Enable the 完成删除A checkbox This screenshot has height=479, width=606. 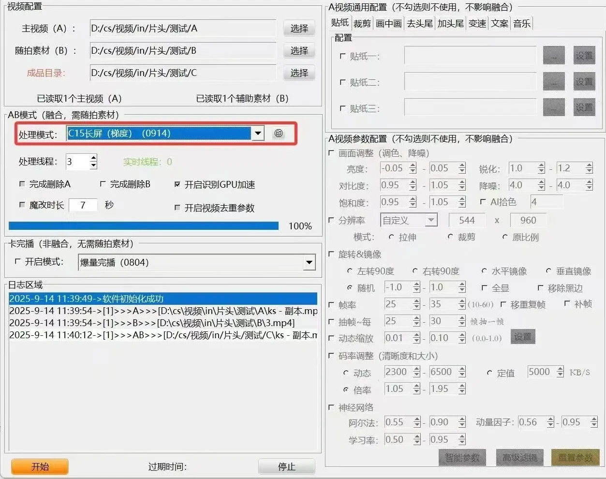[x=22, y=184]
